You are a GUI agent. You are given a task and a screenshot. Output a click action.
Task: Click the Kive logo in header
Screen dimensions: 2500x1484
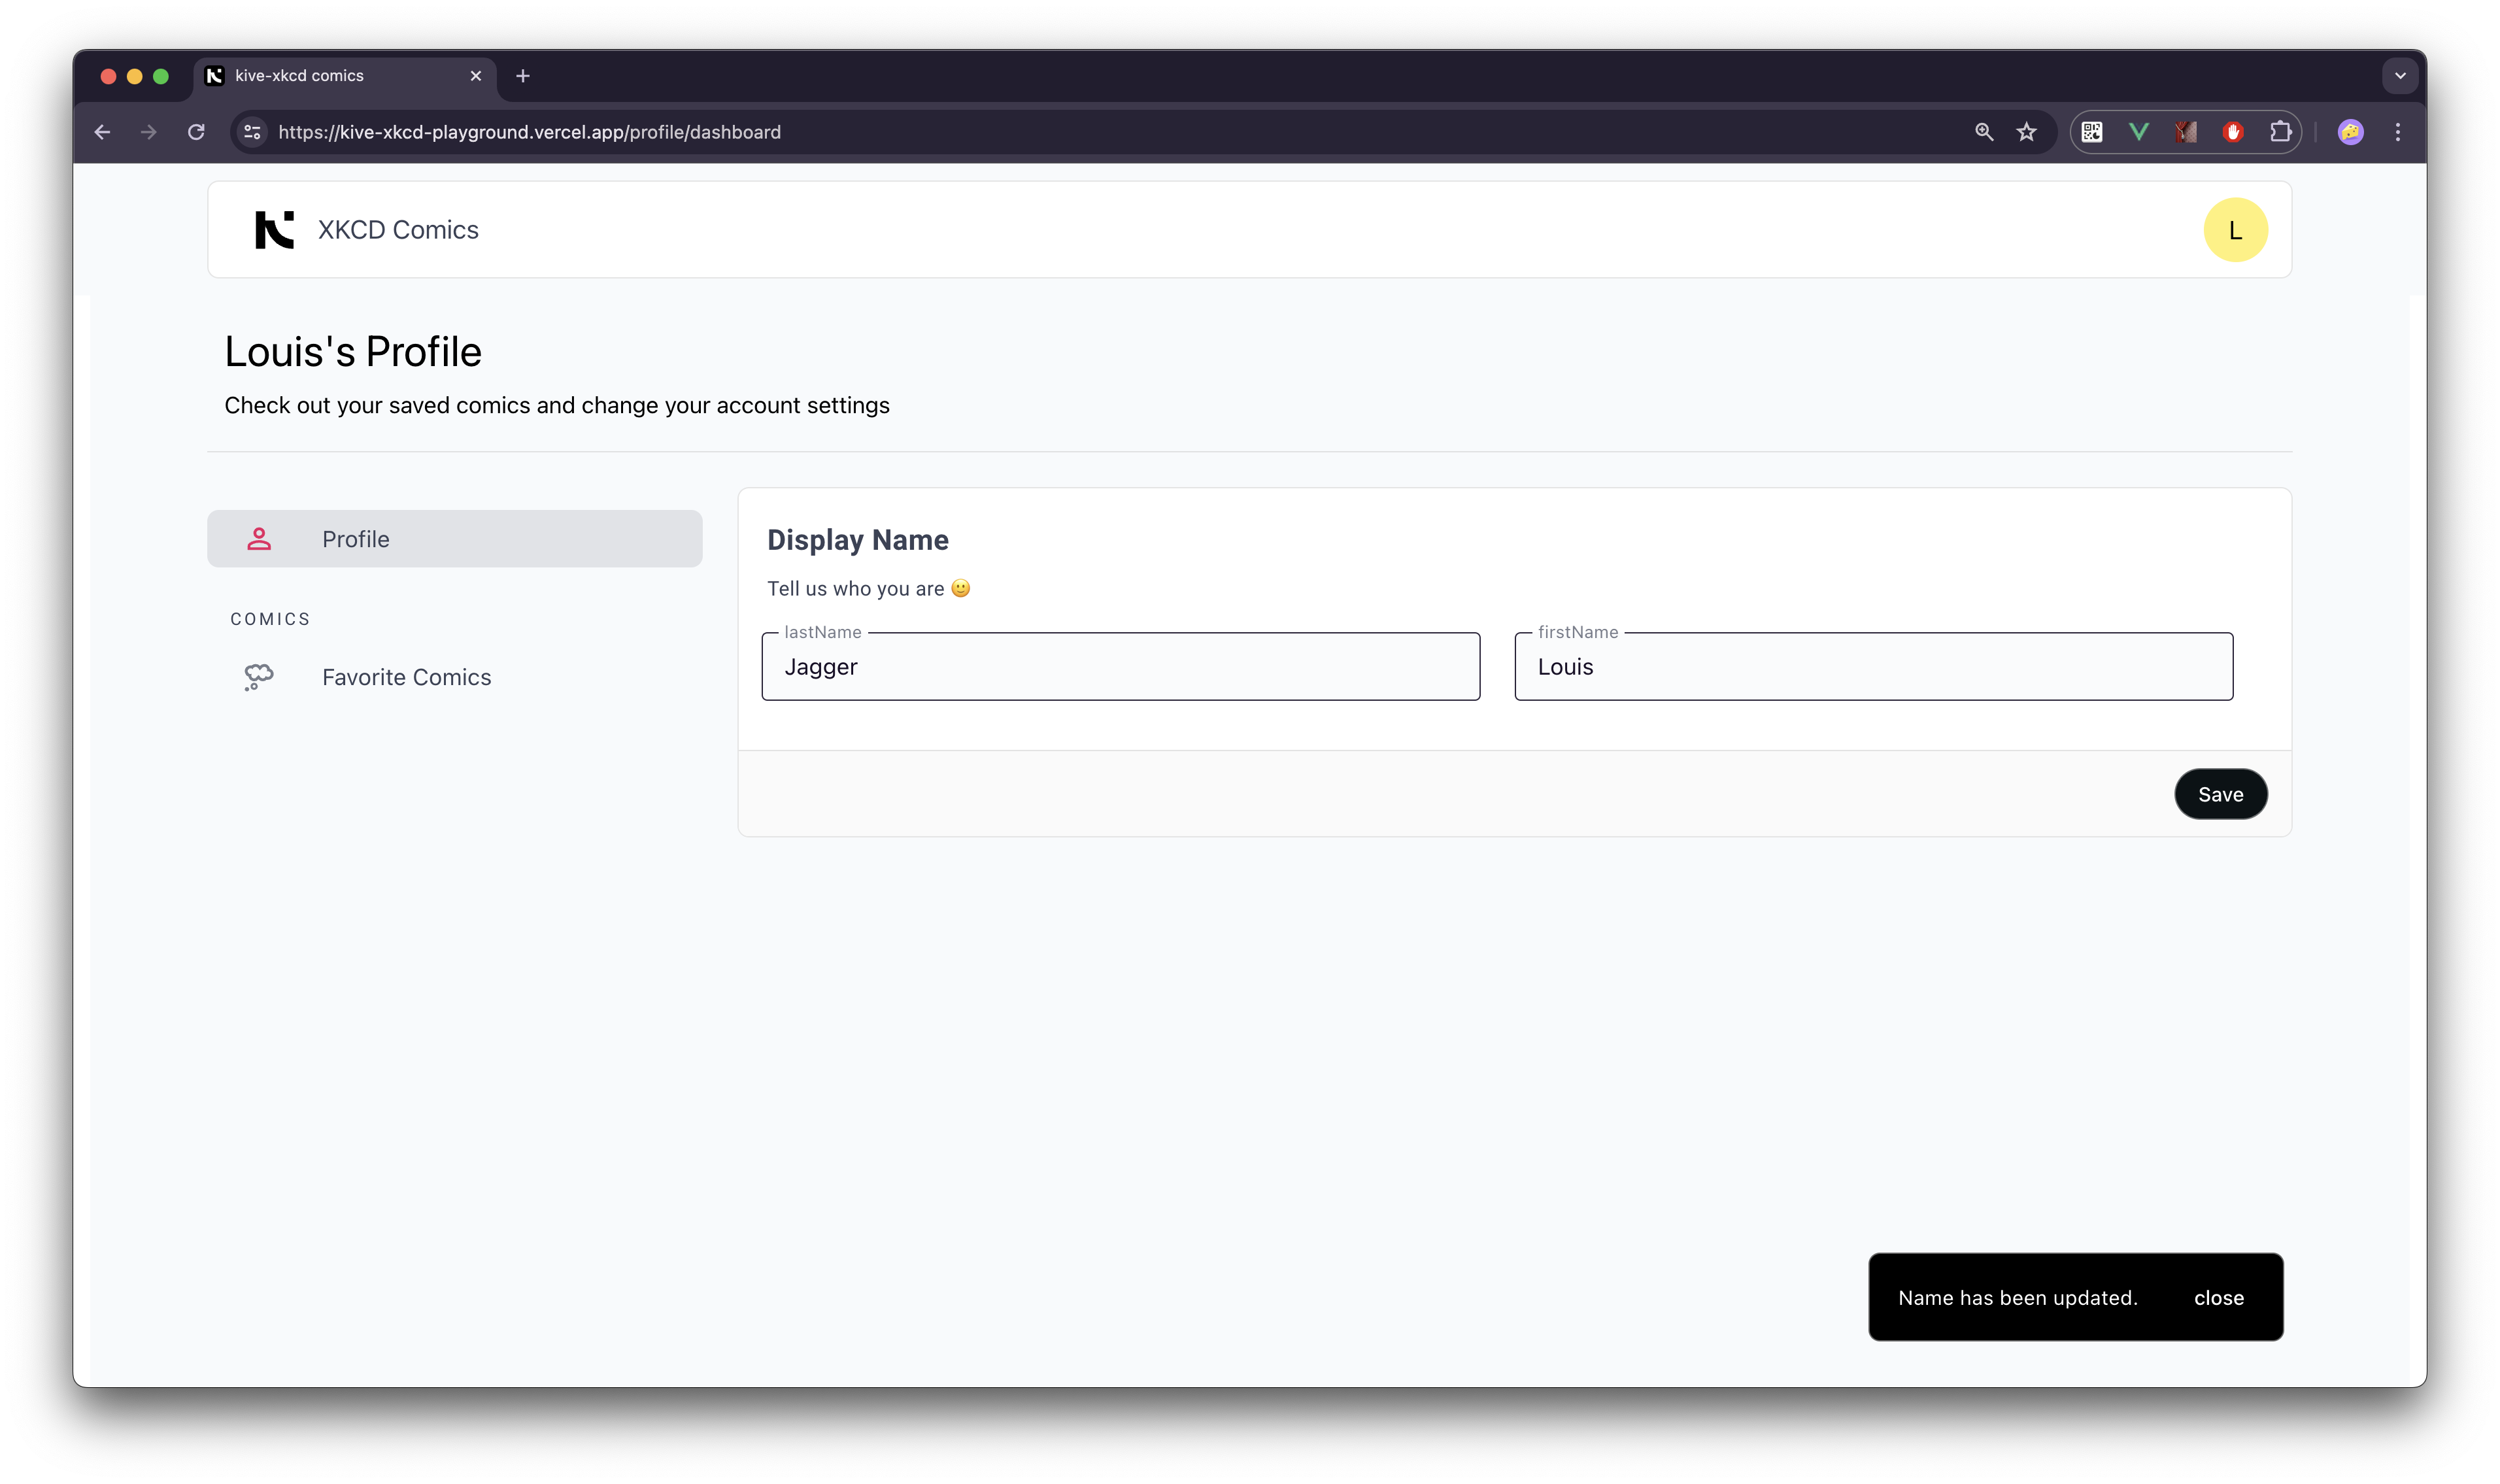(274, 230)
